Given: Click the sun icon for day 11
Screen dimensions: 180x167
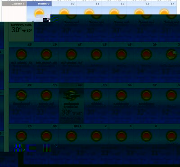Looking at the screenshot, I should point(89,12).
